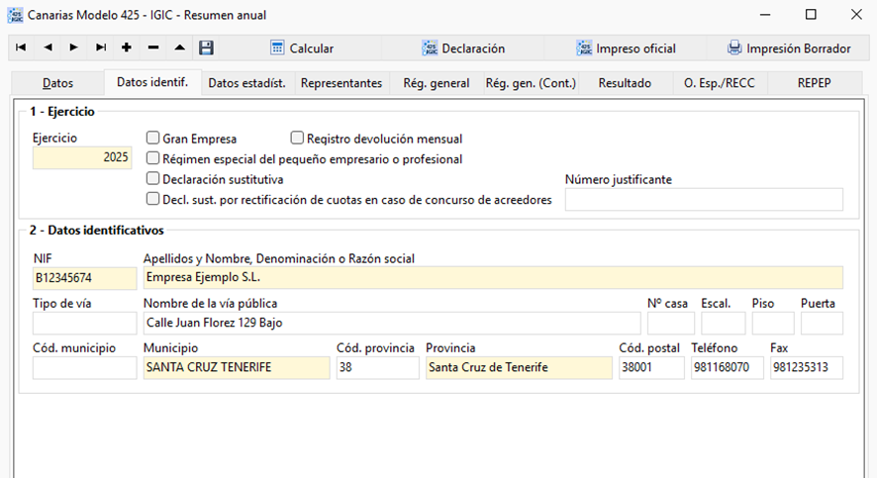This screenshot has width=877, height=478.
Task: Delete record using the minus icon
Action: point(153,48)
